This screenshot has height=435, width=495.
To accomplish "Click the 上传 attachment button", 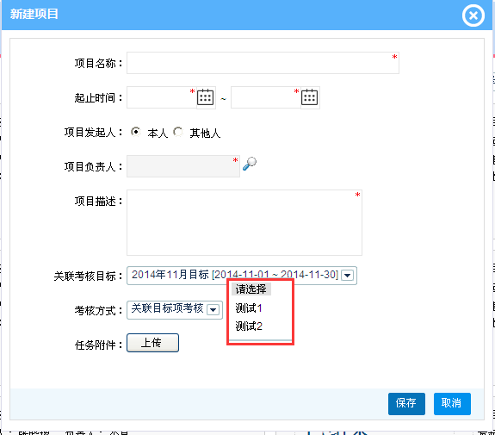I will point(152,343).
